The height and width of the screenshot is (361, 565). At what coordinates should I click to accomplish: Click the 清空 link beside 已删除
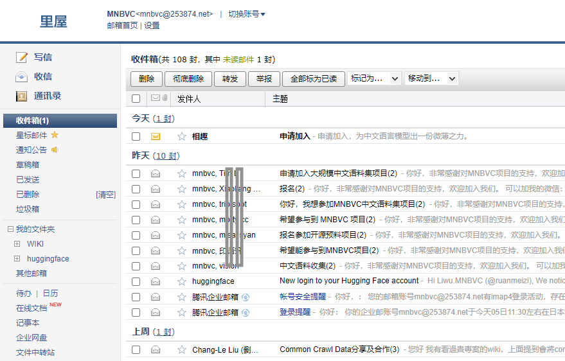105,195
